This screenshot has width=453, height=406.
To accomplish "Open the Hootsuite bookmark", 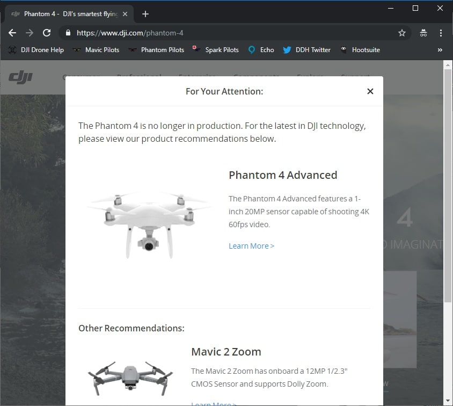I will click(x=360, y=50).
